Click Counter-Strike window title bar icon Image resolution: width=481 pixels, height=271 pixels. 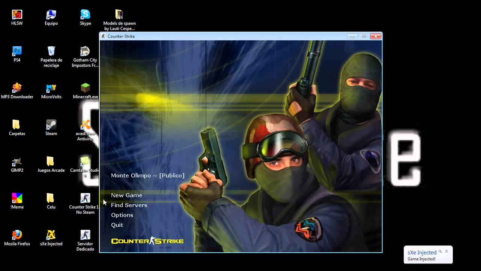click(103, 36)
